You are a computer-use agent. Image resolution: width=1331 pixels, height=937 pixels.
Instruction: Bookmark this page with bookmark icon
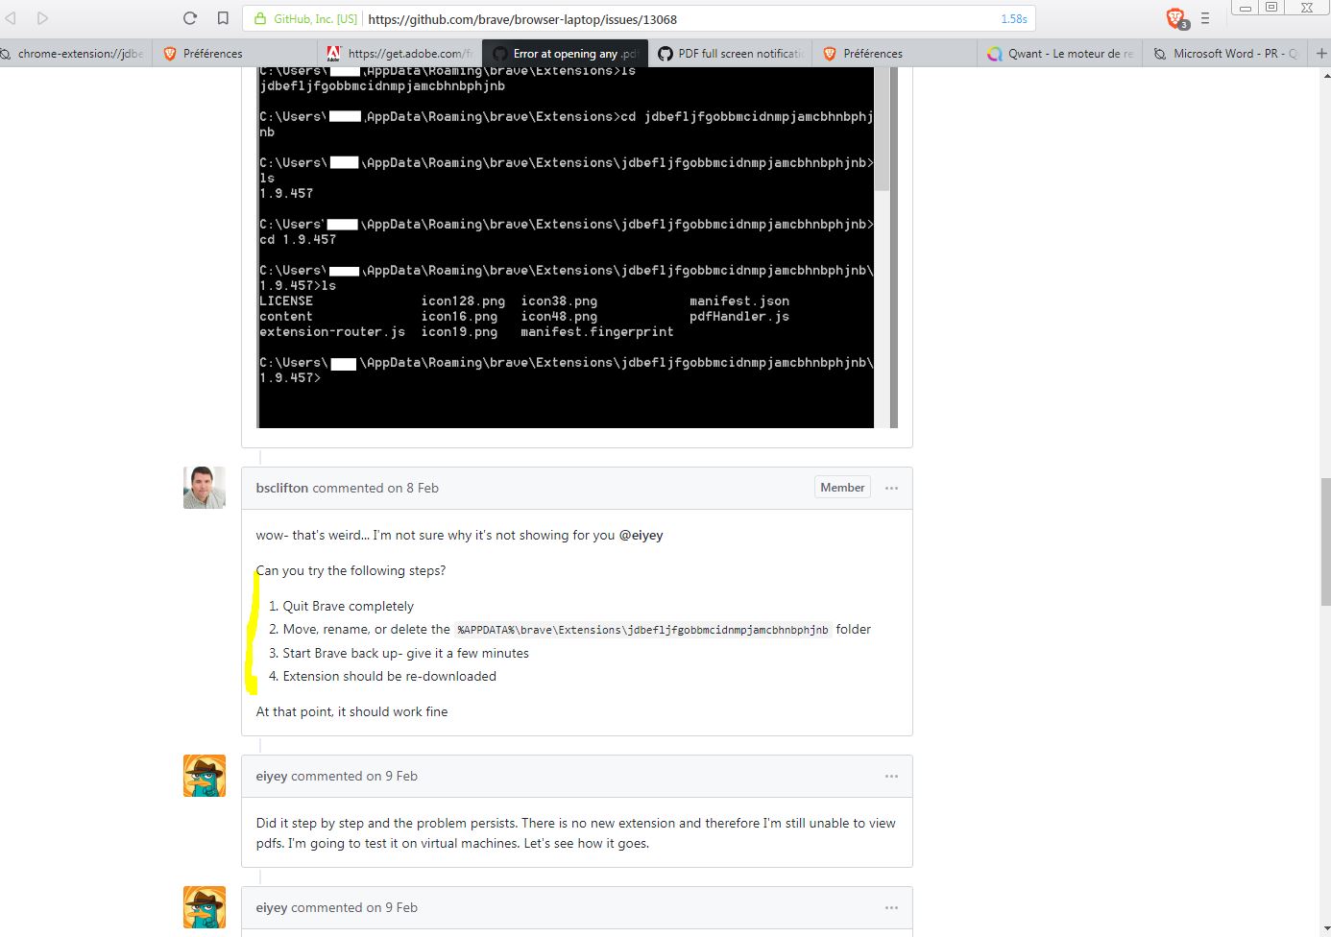[223, 18]
